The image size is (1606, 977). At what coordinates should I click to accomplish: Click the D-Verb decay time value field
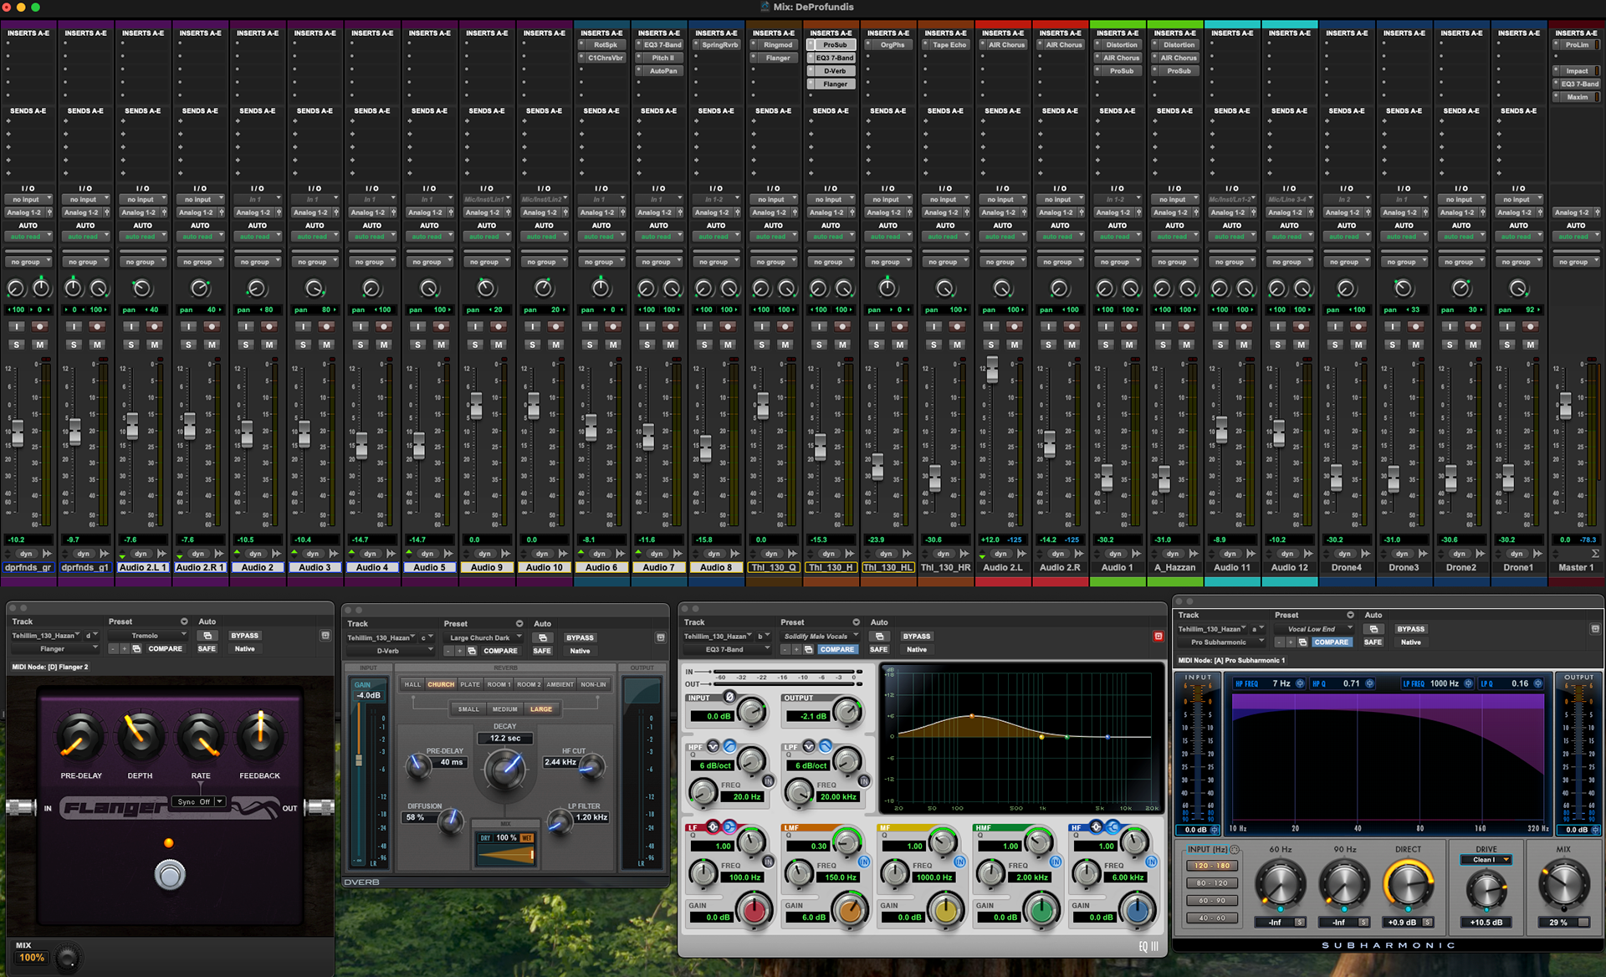pyautogui.click(x=505, y=739)
